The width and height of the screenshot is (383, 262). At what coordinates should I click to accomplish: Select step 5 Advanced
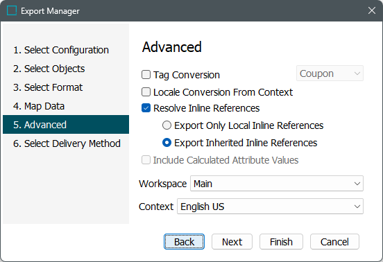coord(66,125)
